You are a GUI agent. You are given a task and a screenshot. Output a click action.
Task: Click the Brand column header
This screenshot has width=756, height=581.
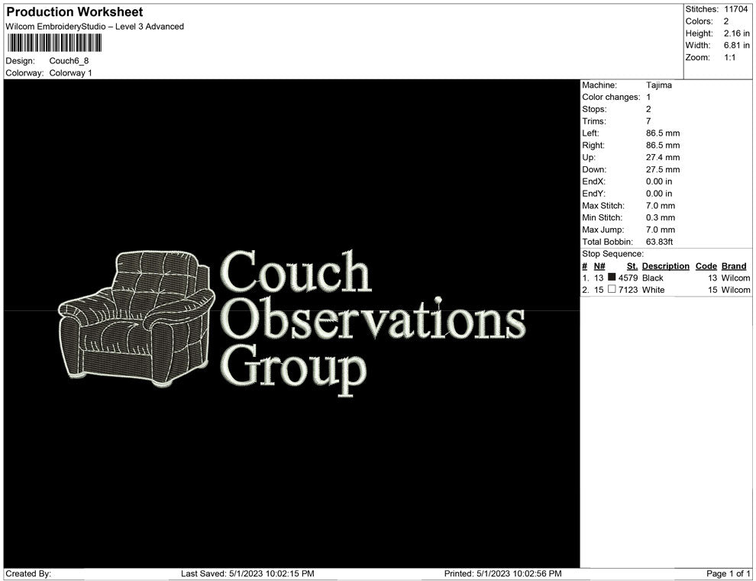coord(734,266)
